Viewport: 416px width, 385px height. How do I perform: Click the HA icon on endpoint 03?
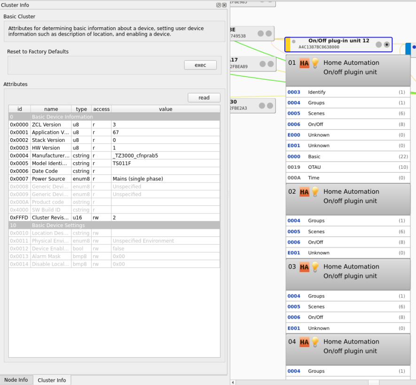304,267
